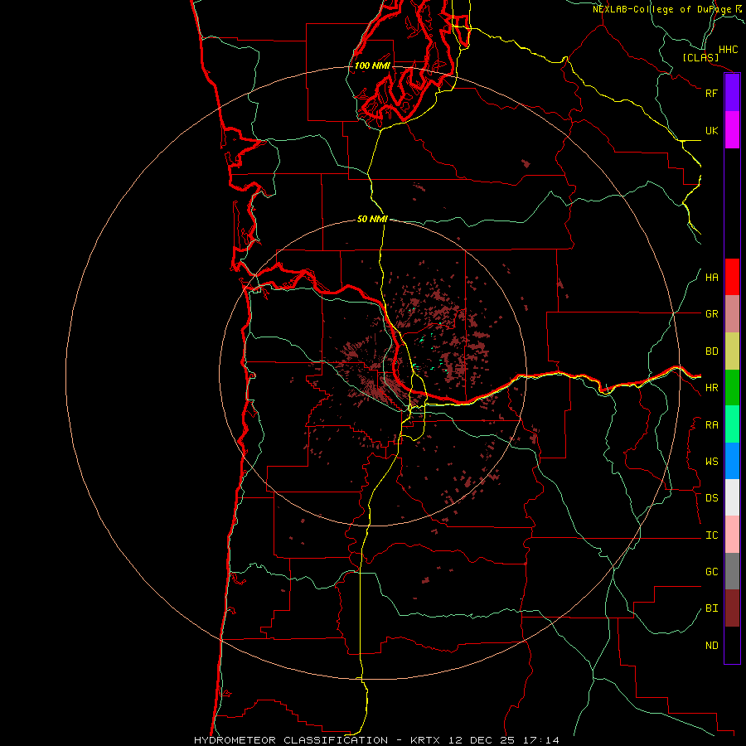The image size is (746, 746).
Task: Click the HR legend label
Action: 711,388
